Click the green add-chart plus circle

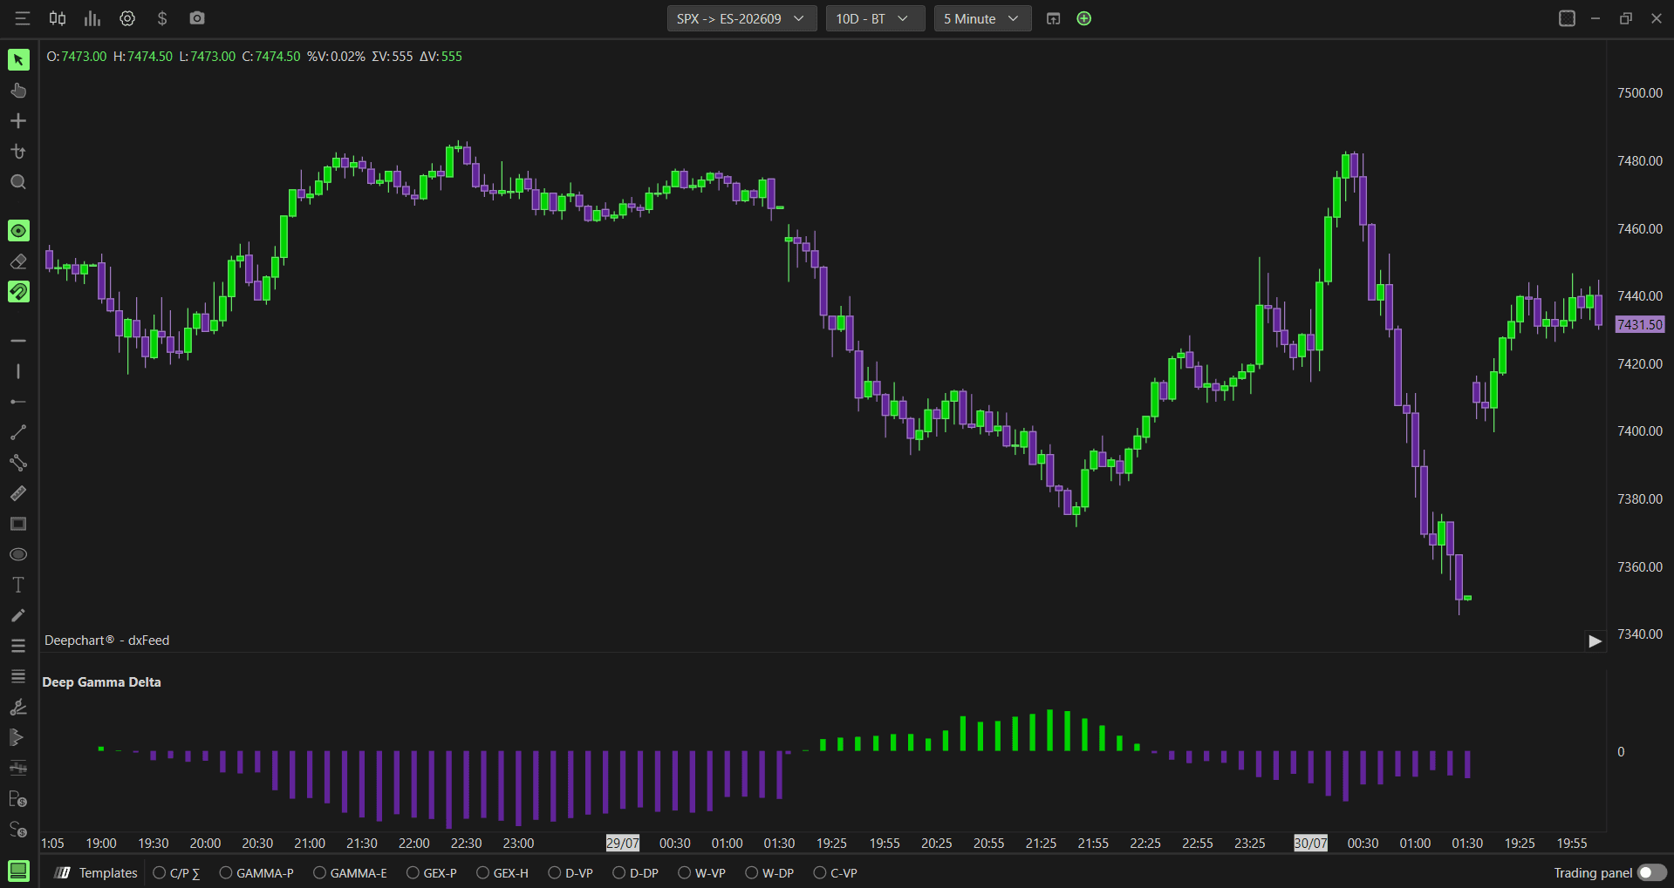click(1084, 18)
